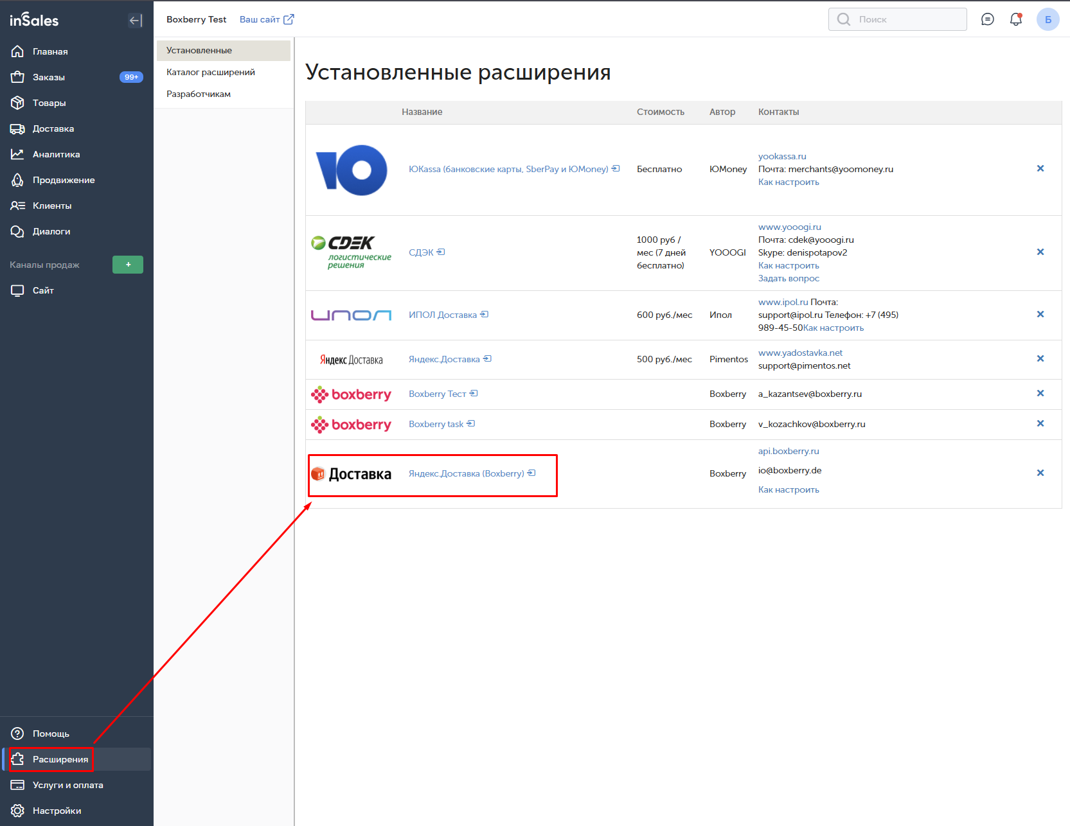This screenshot has height=826, width=1070.
Task: Open the Настройки gear icon
Action: (x=17, y=811)
